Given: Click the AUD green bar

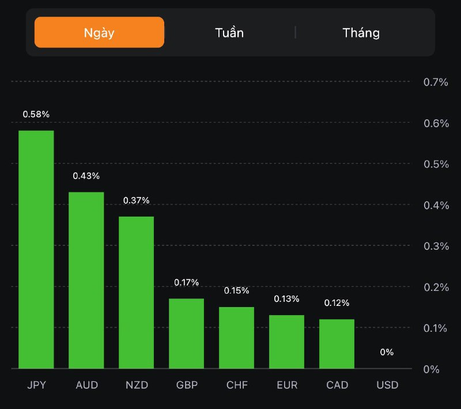Looking at the screenshot, I should pyautogui.click(x=86, y=280).
